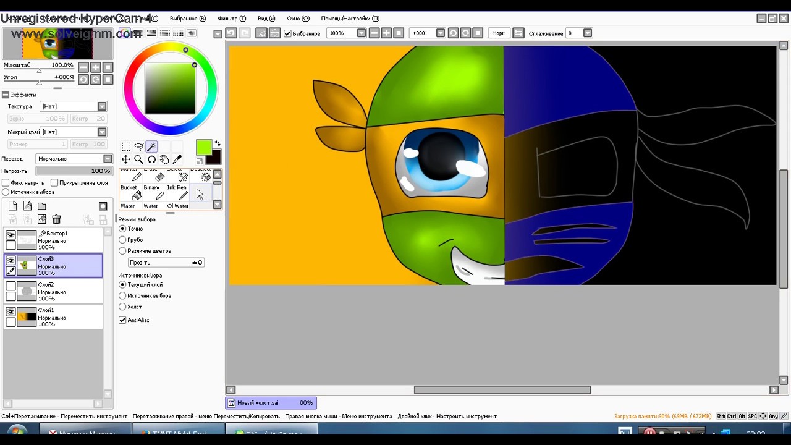Select the rectangular selection tool
This screenshot has width=791, height=445.
coord(126,146)
